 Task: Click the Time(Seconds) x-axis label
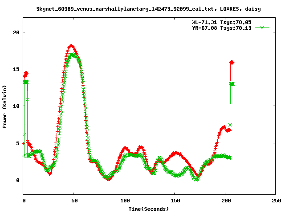148,209
